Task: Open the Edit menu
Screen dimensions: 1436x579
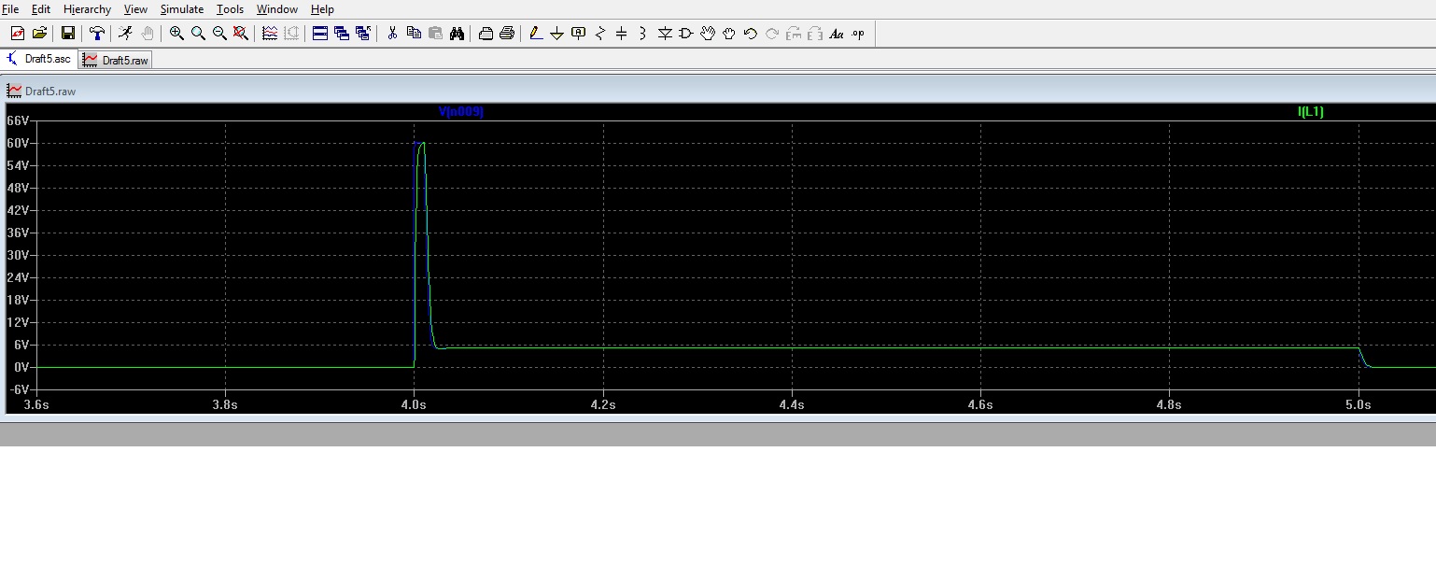Action: coord(41,9)
